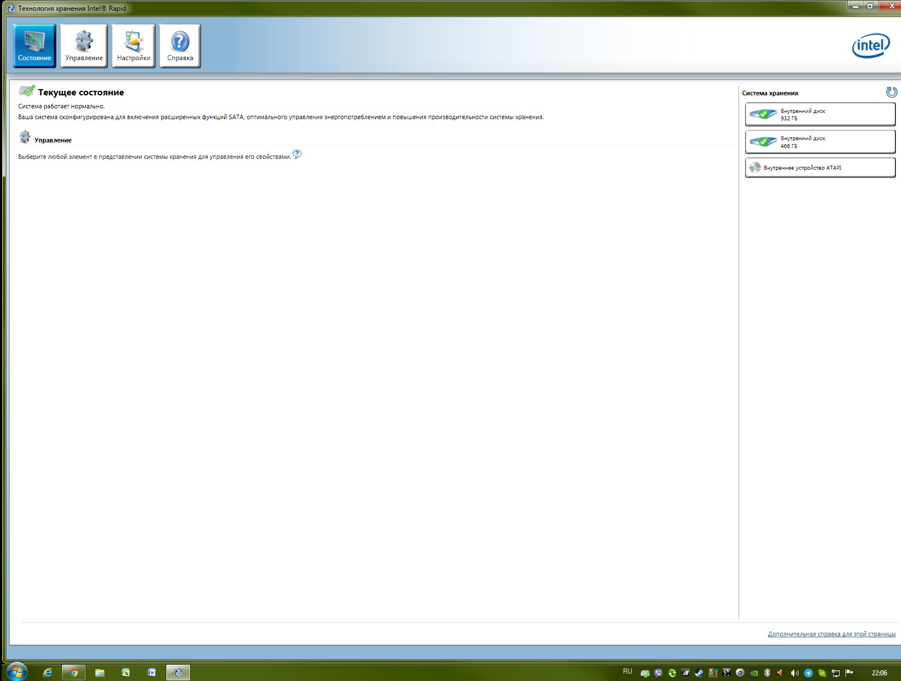The height and width of the screenshot is (681, 901).
Task: Click the webcam lens tray icon
Action: coord(740,673)
